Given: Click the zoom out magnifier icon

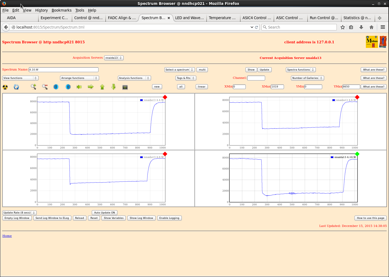Looking at the screenshot, I should pyautogui.click(x=45, y=87).
